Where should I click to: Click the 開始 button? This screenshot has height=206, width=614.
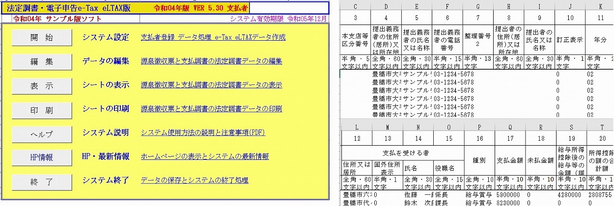[x=42, y=38]
